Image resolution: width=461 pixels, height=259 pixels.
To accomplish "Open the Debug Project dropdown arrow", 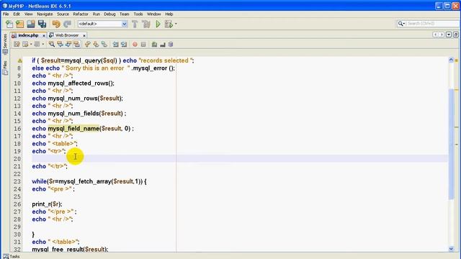I will (176, 24).
